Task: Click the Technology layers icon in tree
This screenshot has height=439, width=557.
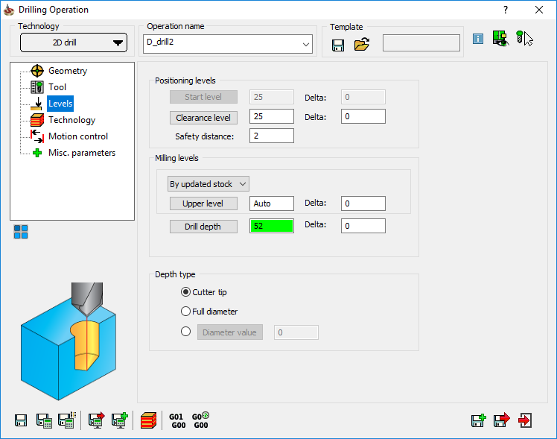Action: tap(37, 120)
